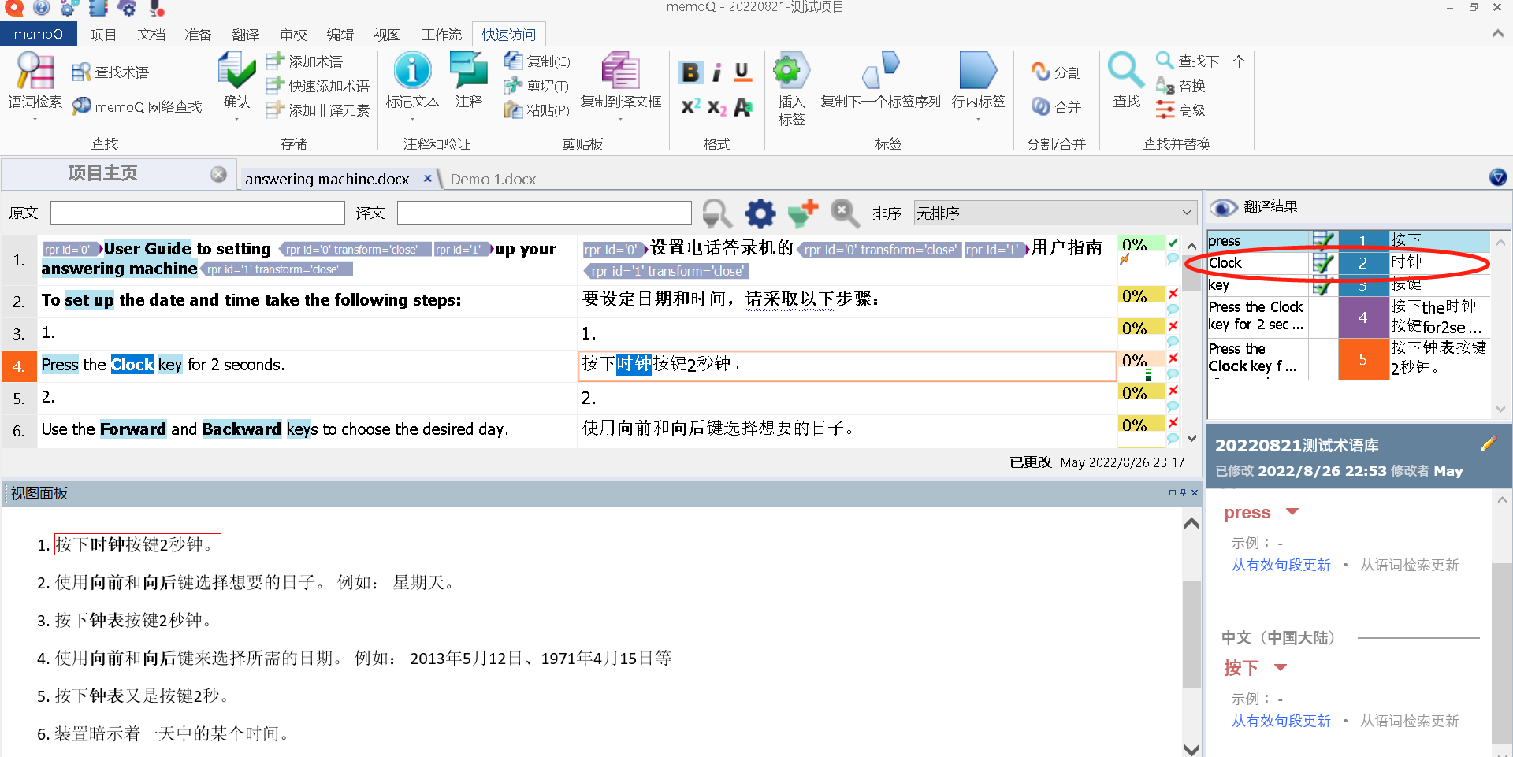1513x757 pixels.
Task: Apply superscript formatting
Action: pos(690,106)
